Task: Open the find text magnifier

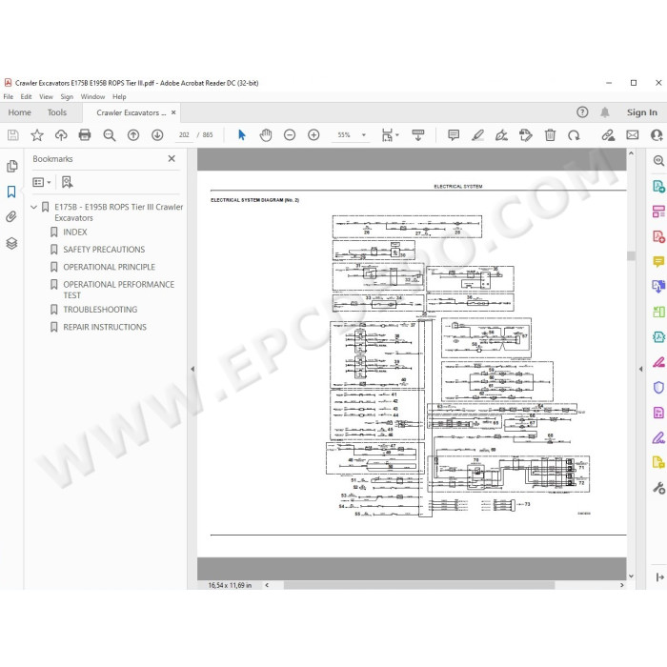Action: (110, 135)
